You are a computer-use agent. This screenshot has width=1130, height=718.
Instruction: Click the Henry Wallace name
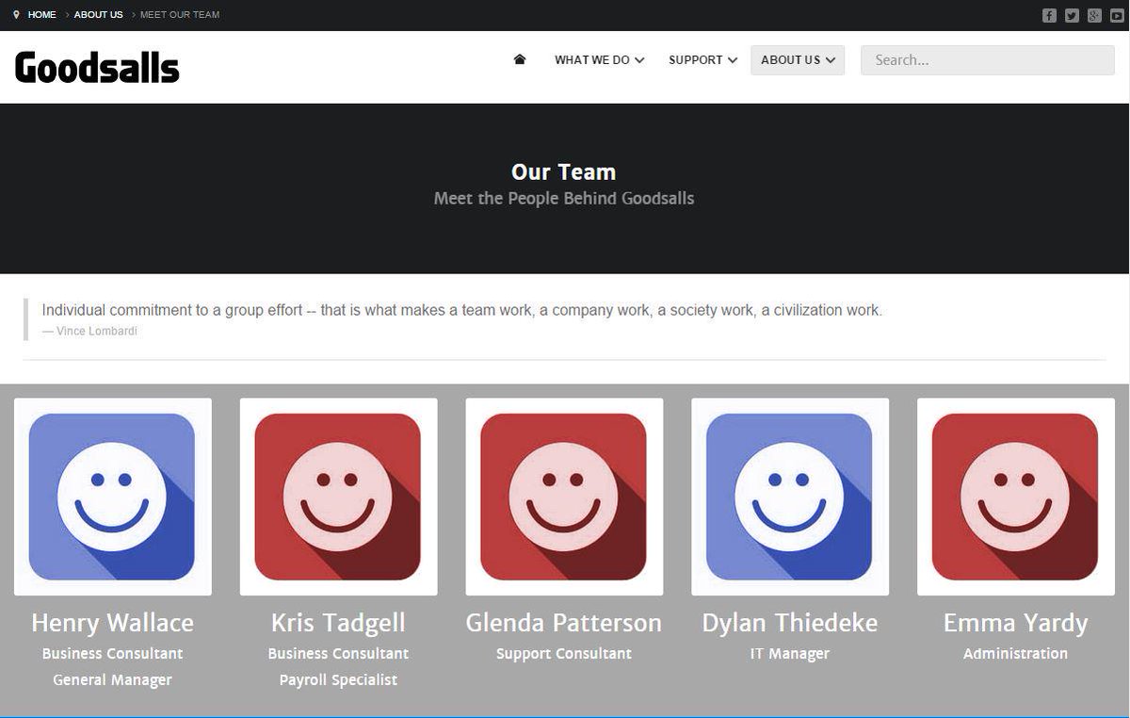(112, 623)
